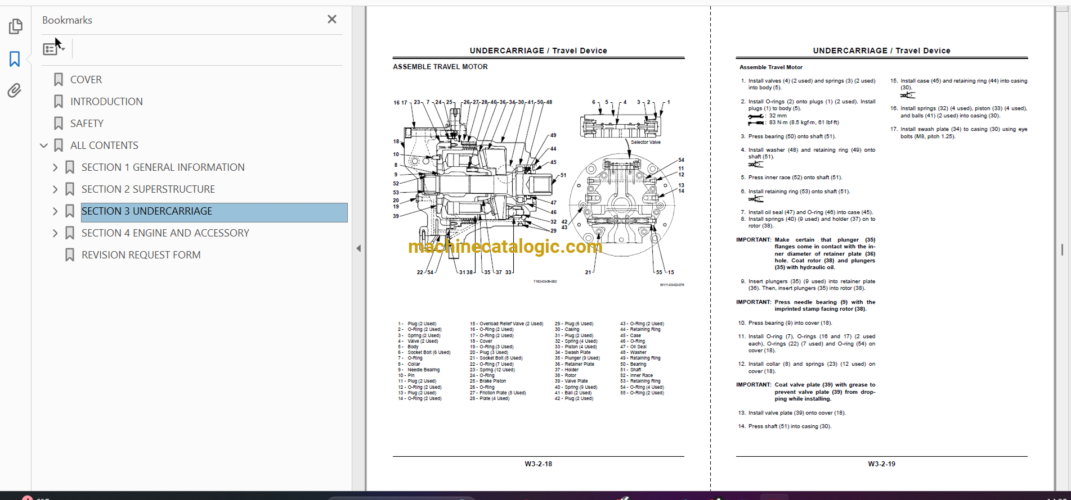Viewport: 1071px width, 500px height.
Task: Click the SECTION 1 bookmark icon
Action: tap(70, 167)
